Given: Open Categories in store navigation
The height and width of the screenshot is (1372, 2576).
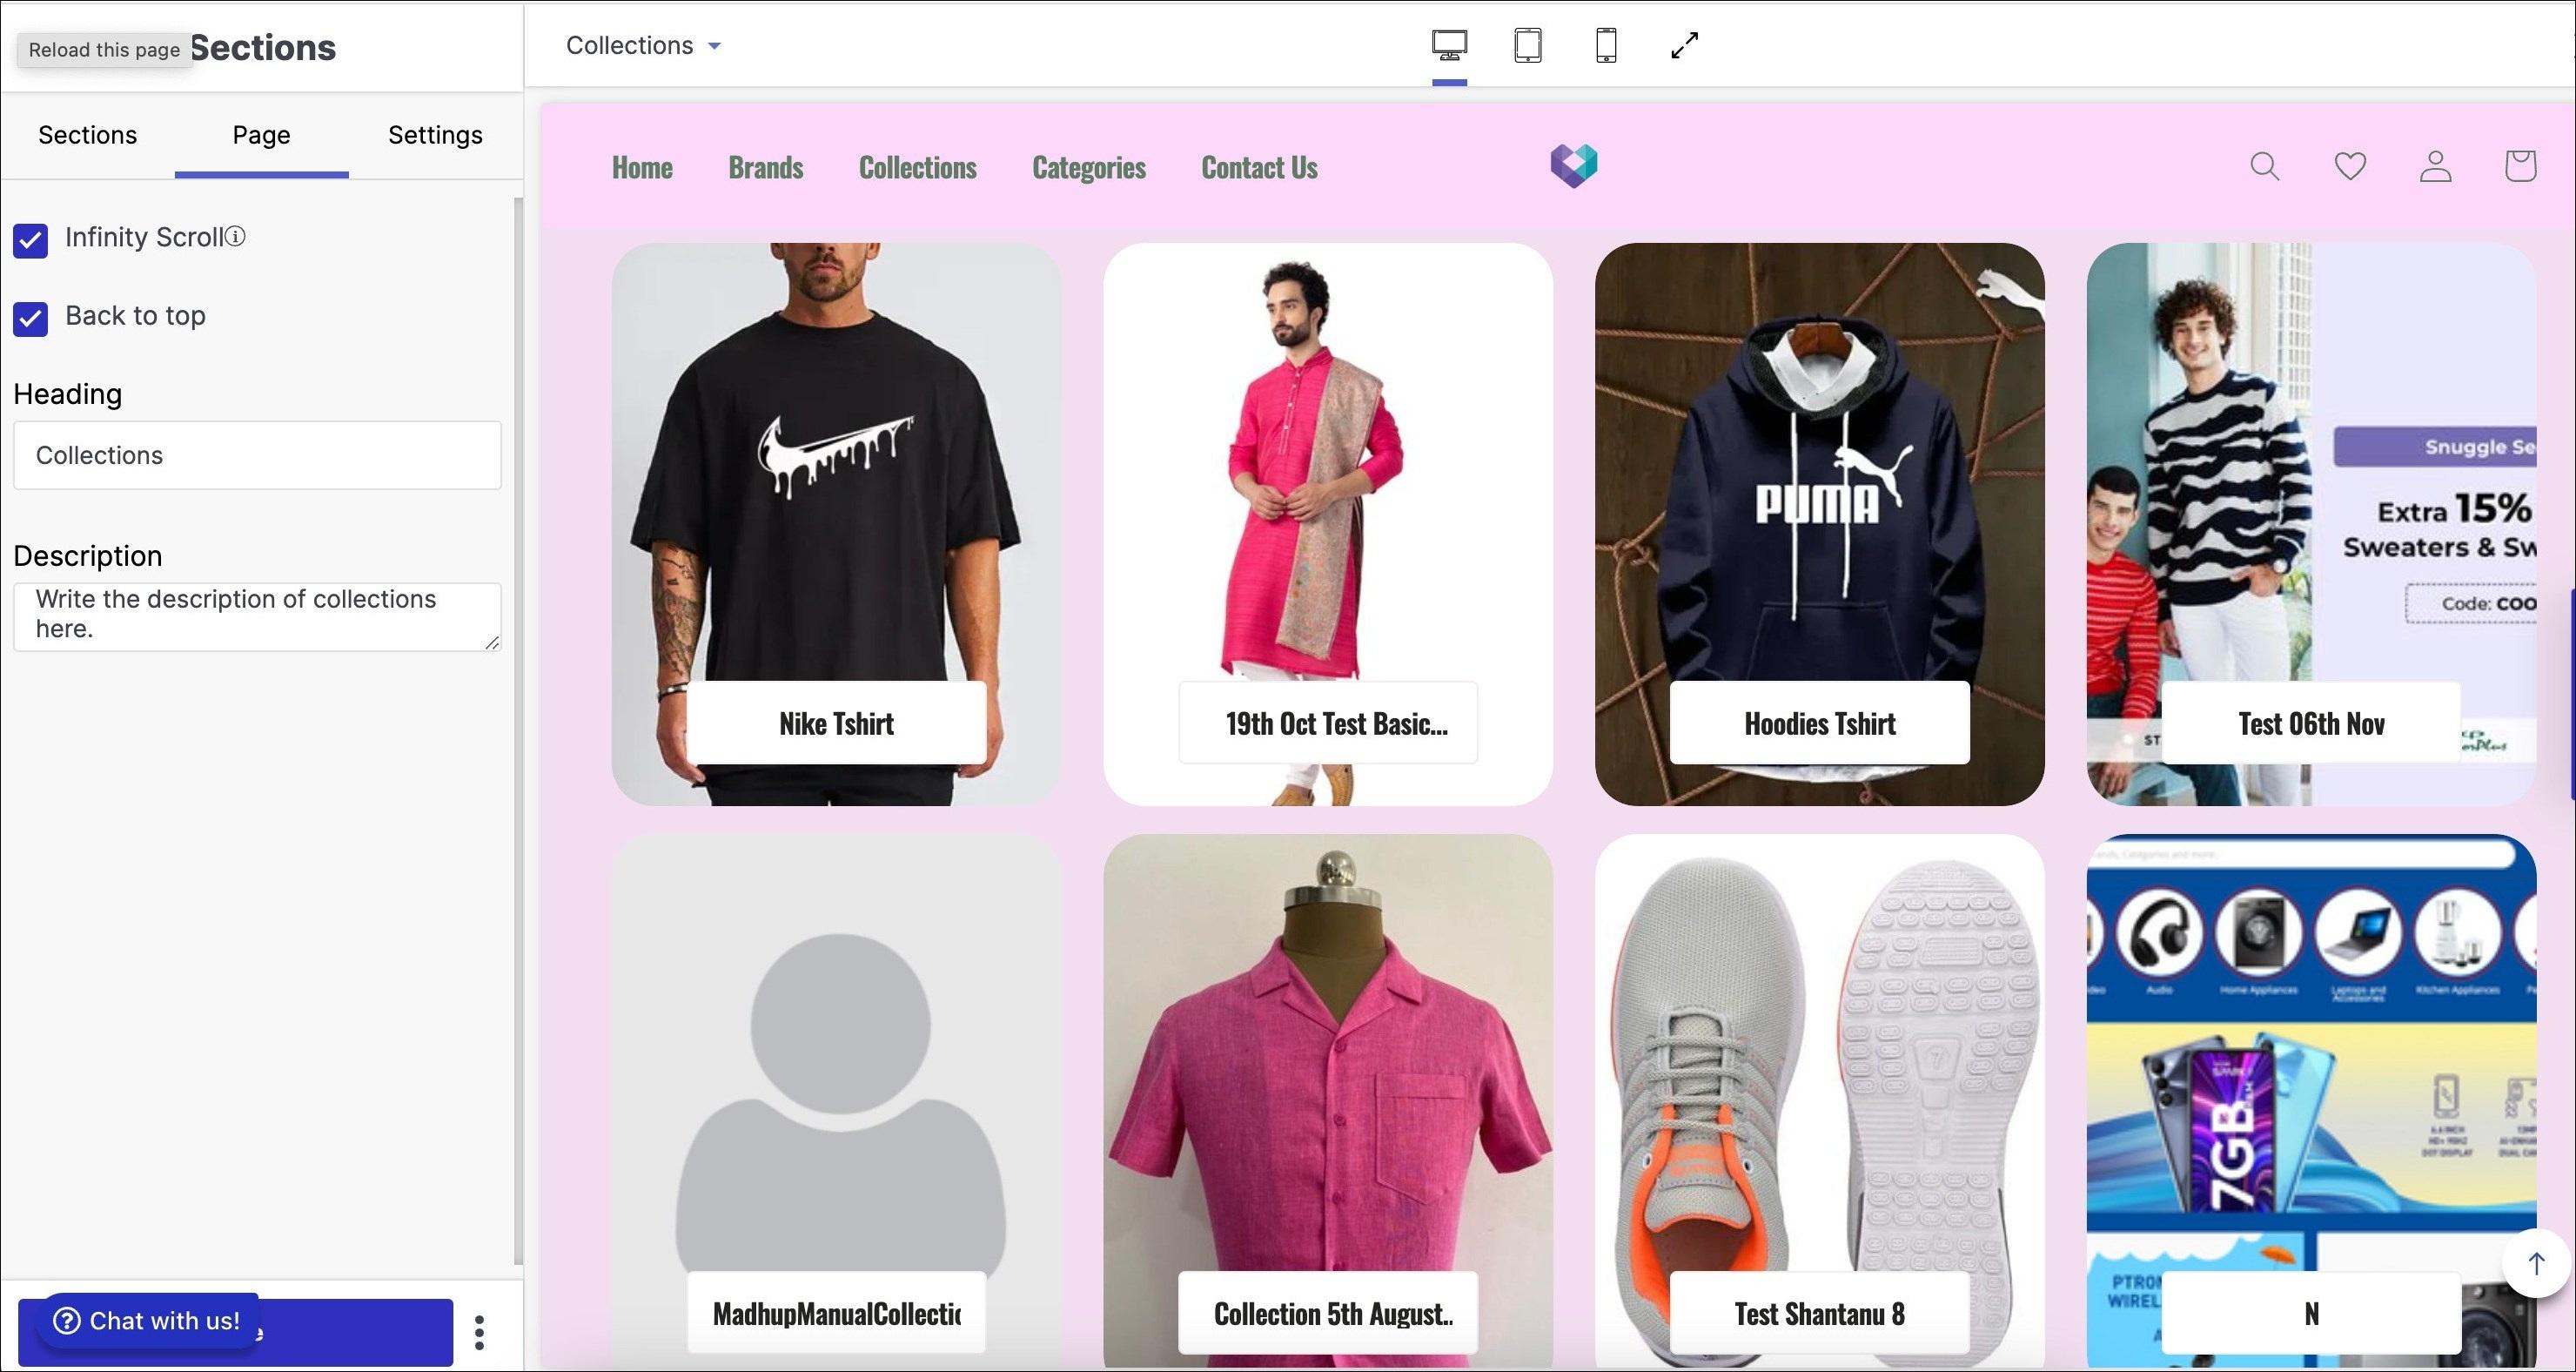Looking at the screenshot, I should pyautogui.click(x=1088, y=167).
